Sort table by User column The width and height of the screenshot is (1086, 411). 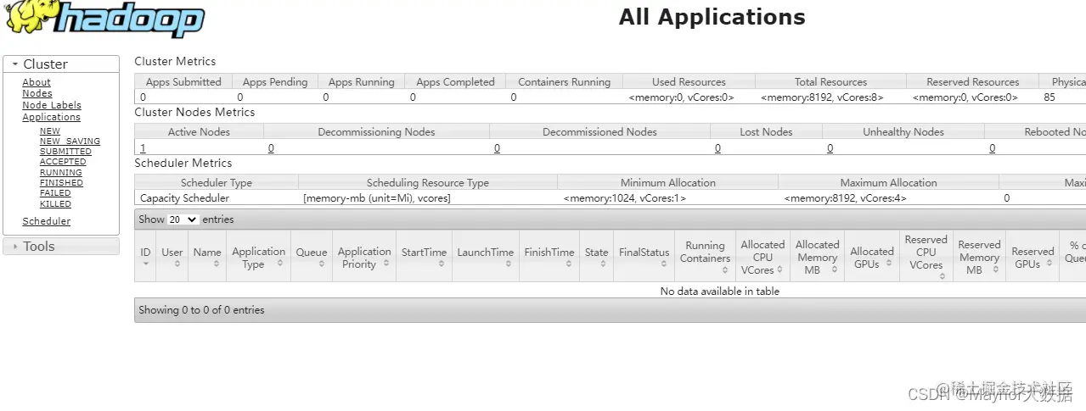click(172, 256)
